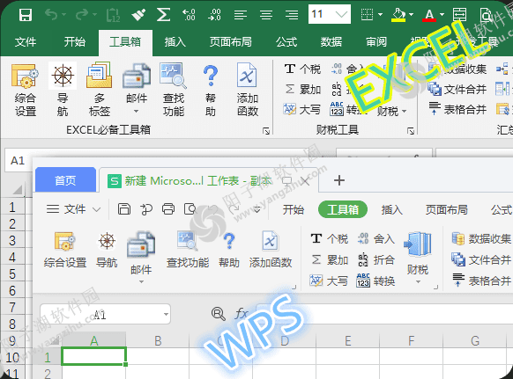Align text left in Excel toolbar
Viewport: 513px width, 379px height.
241,15
